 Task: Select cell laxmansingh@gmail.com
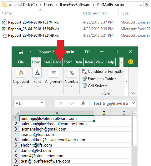[57, 129]
